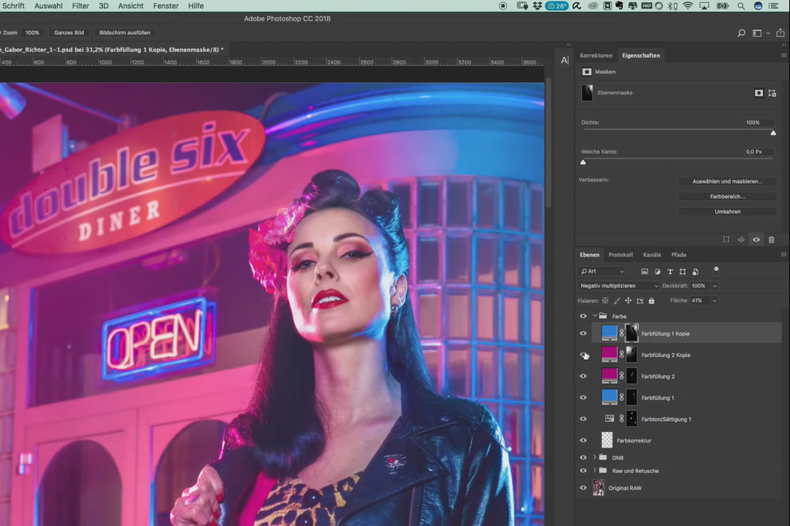The height and width of the screenshot is (526, 790).
Task: Filter layers by adjustment layers icon
Action: point(657,272)
